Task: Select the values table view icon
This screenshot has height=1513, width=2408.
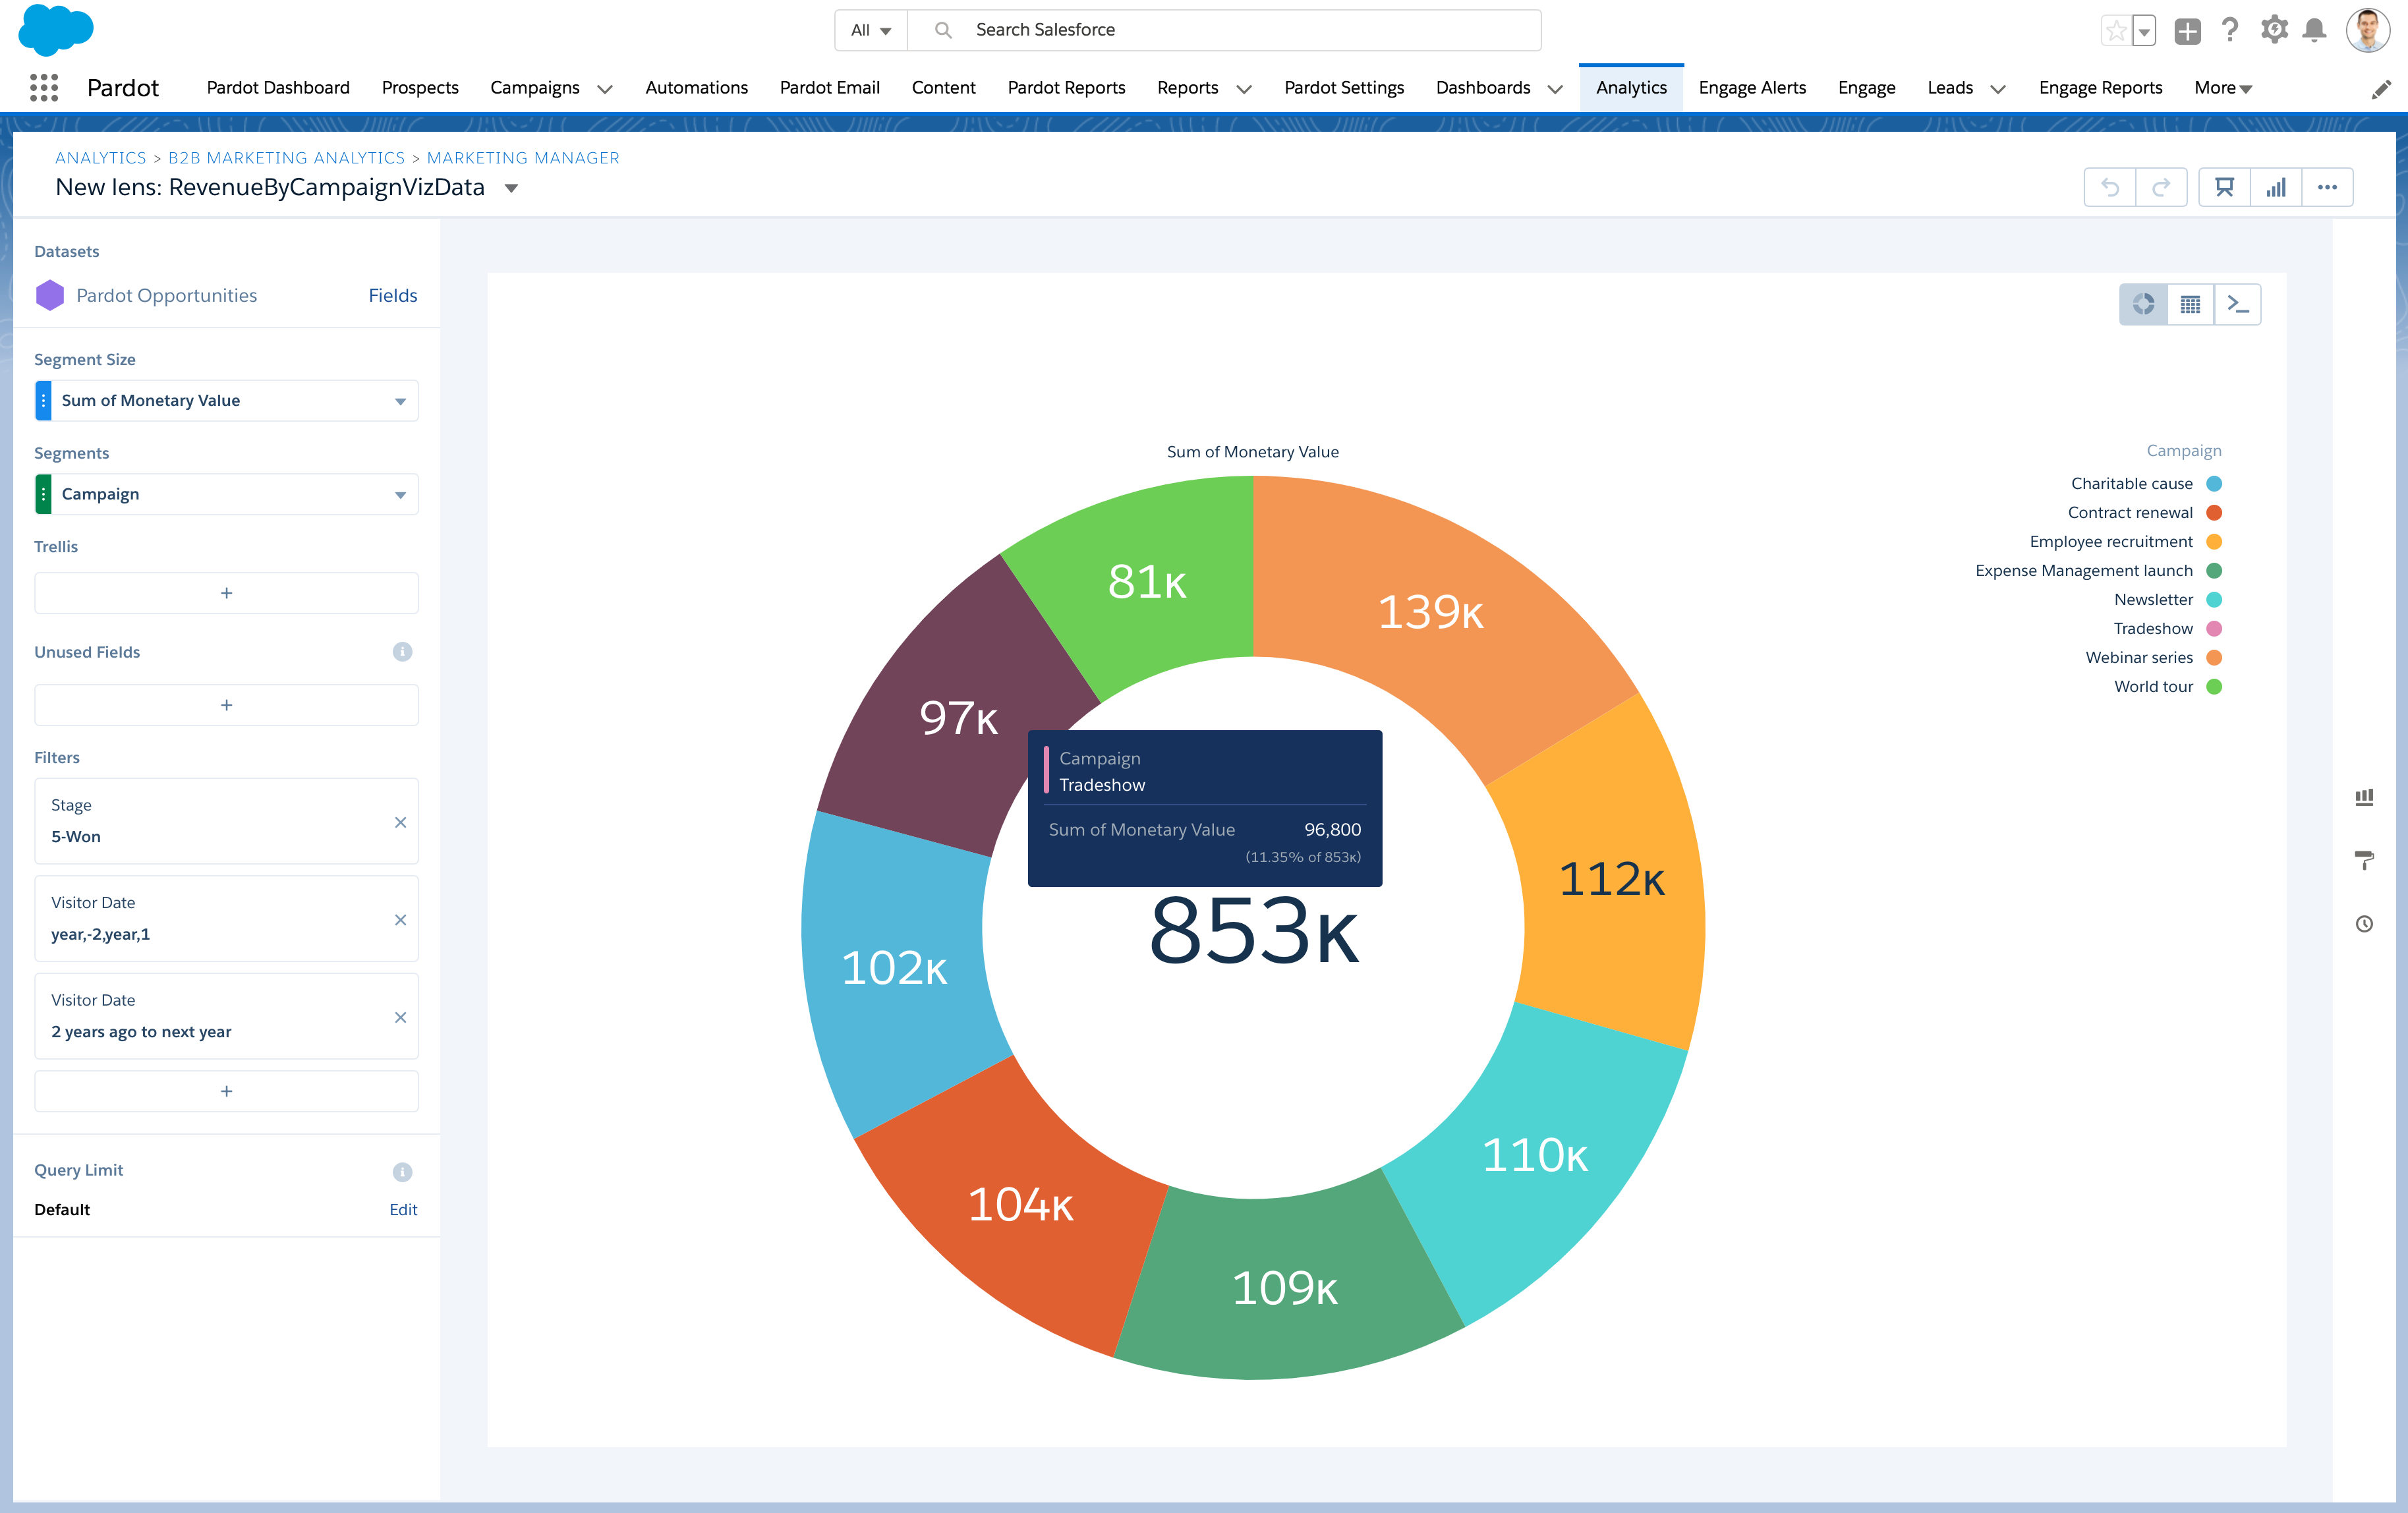Action: (x=2190, y=304)
